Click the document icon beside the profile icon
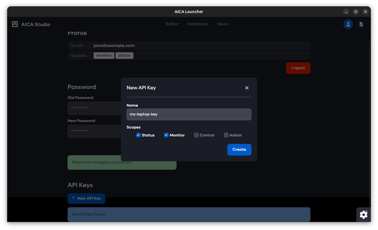 [361, 24]
